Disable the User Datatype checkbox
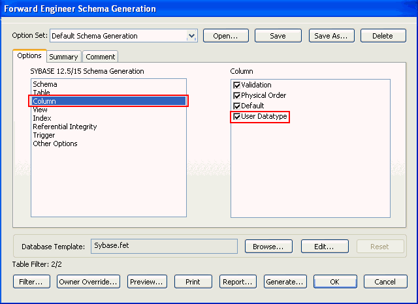The width and height of the screenshot is (418, 304). coord(237,117)
